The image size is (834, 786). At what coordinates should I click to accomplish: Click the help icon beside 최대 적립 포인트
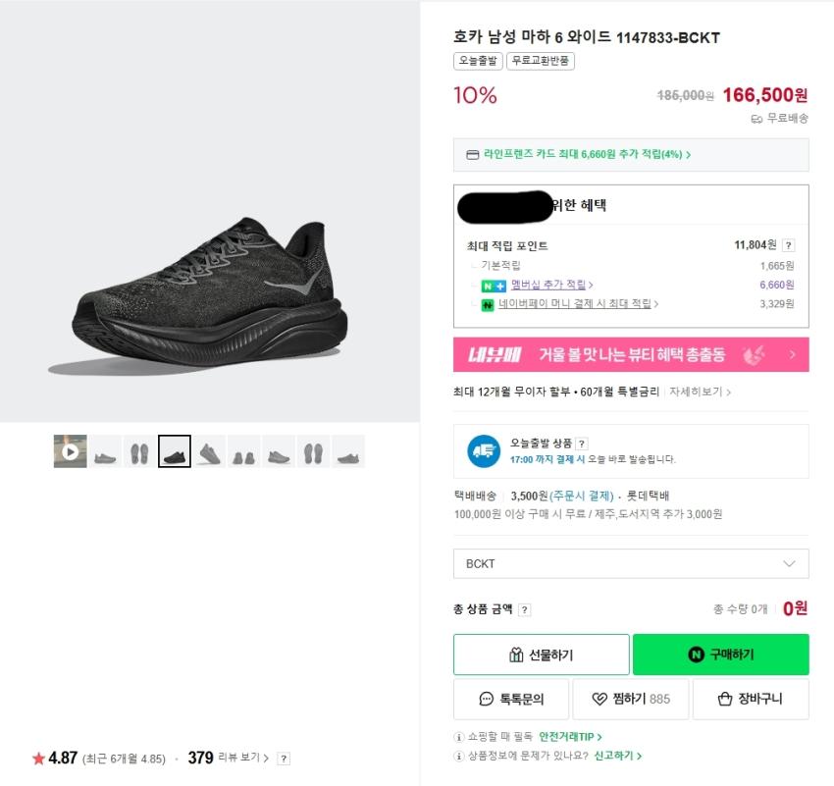[x=789, y=245]
